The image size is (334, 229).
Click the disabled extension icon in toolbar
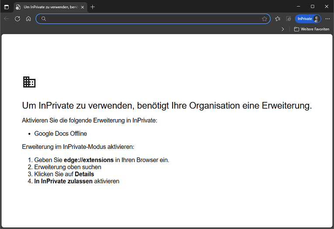pos(289,19)
